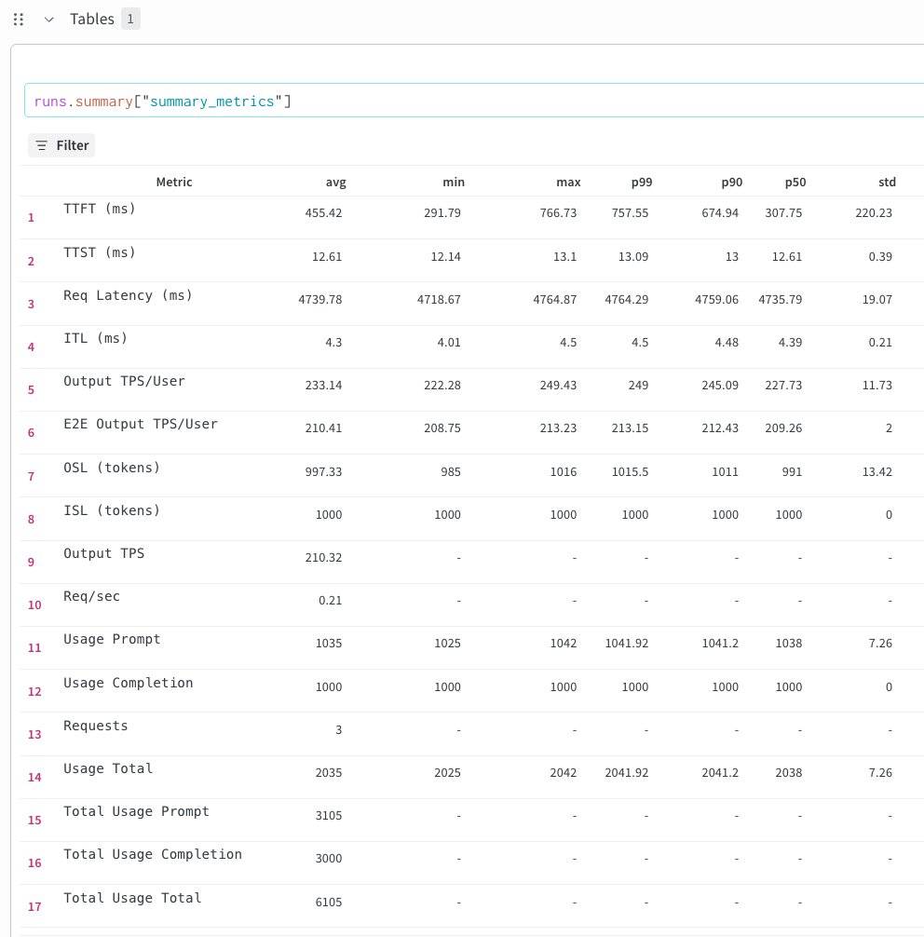Screen dimensions: 924x937
Task: Click the drag handle dots icon beside Tables
Action: pos(19,20)
